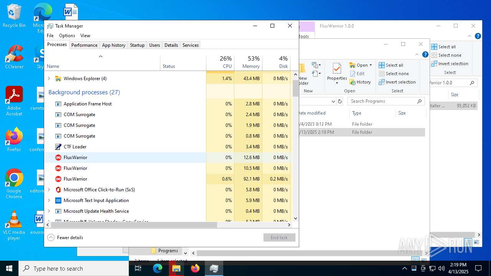The width and height of the screenshot is (491, 276).
Task: Click Invert selection in the Programs window
Action: pyautogui.click(x=397, y=82)
